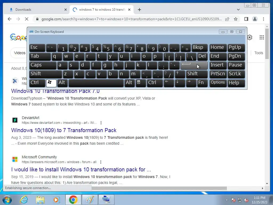This screenshot has height=205, width=273.
Task: Click the Windows logo key on keyboard
Action: click(51, 83)
